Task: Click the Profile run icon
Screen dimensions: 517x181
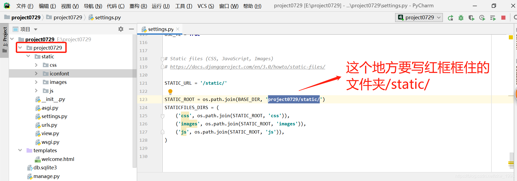Action: click(482, 18)
